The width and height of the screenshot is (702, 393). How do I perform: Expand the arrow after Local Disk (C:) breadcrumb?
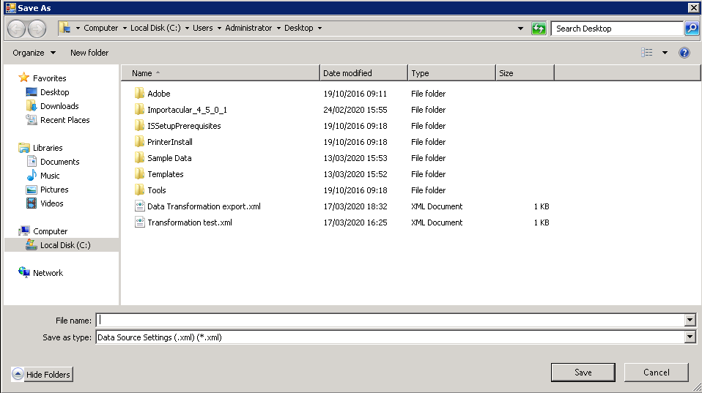tap(187, 28)
